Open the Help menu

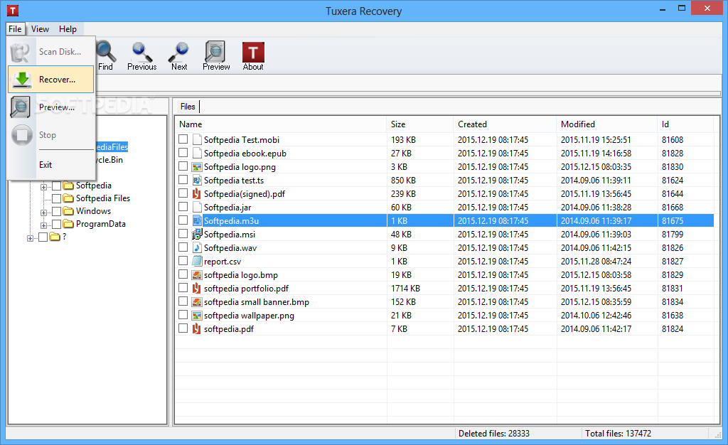pos(68,28)
